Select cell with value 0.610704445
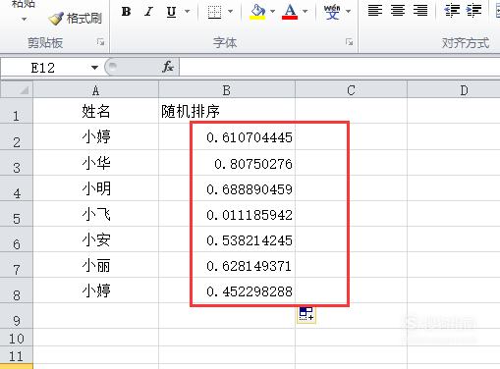The width and height of the screenshot is (500, 369). pos(227,137)
